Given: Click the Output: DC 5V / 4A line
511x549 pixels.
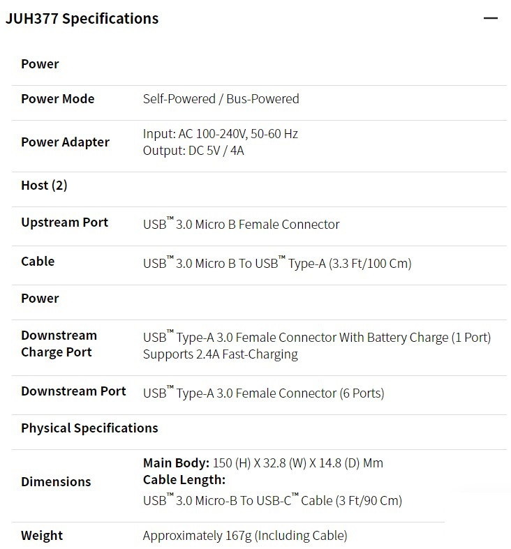Looking at the screenshot, I should click(193, 151).
